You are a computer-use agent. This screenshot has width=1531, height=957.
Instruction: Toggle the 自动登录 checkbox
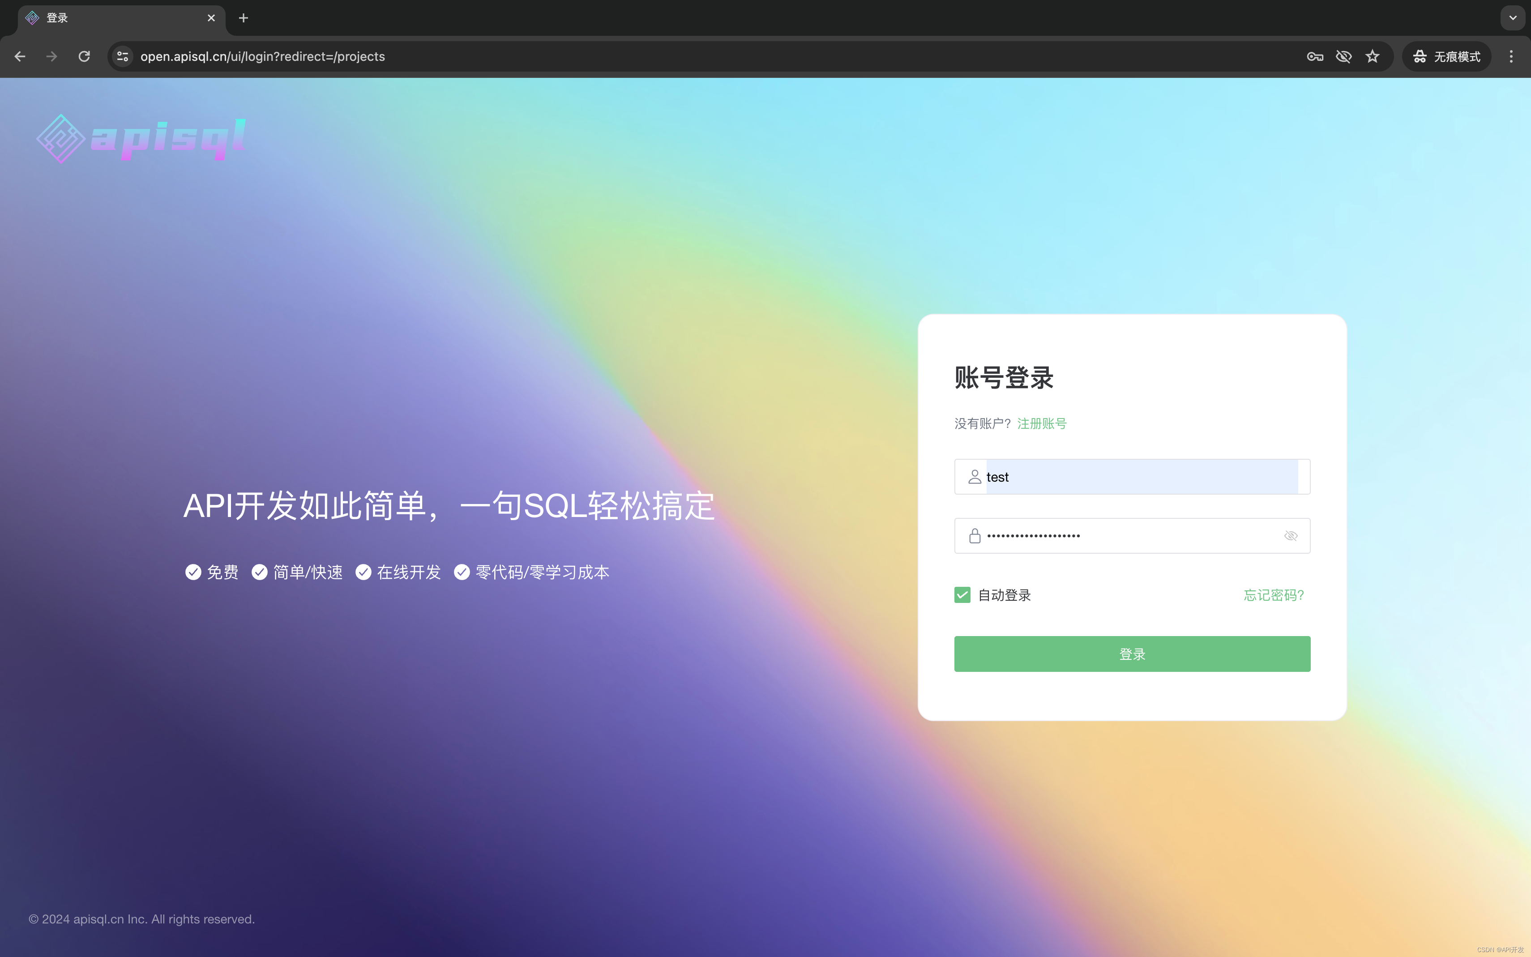point(962,595)
